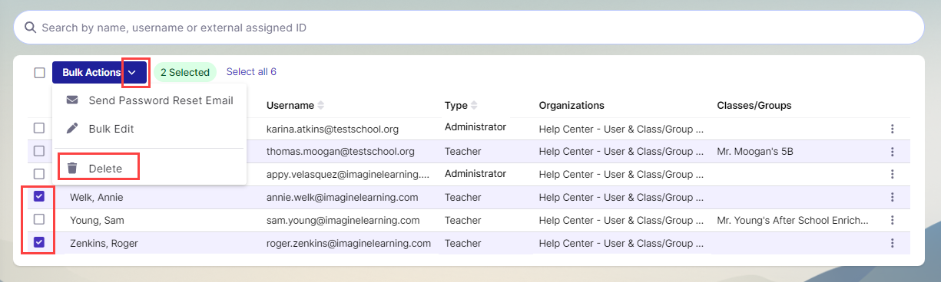941x282 pixels.
Task: Click thomas.moogan@testschool.org username
Action: click(340, 152)
